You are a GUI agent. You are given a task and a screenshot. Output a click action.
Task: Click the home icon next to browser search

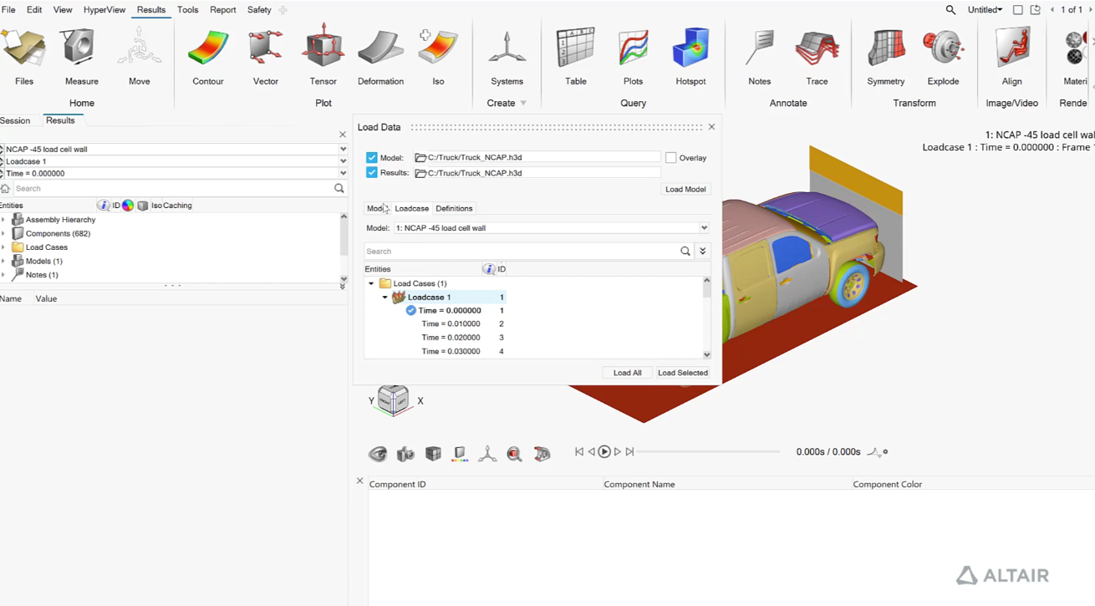tap(6, 189)
